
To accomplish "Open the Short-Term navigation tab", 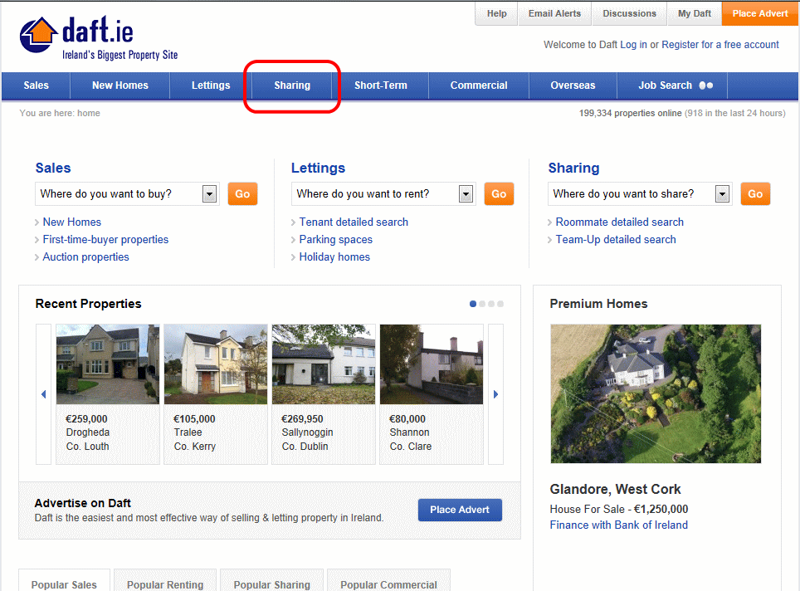I will point(381,85).
